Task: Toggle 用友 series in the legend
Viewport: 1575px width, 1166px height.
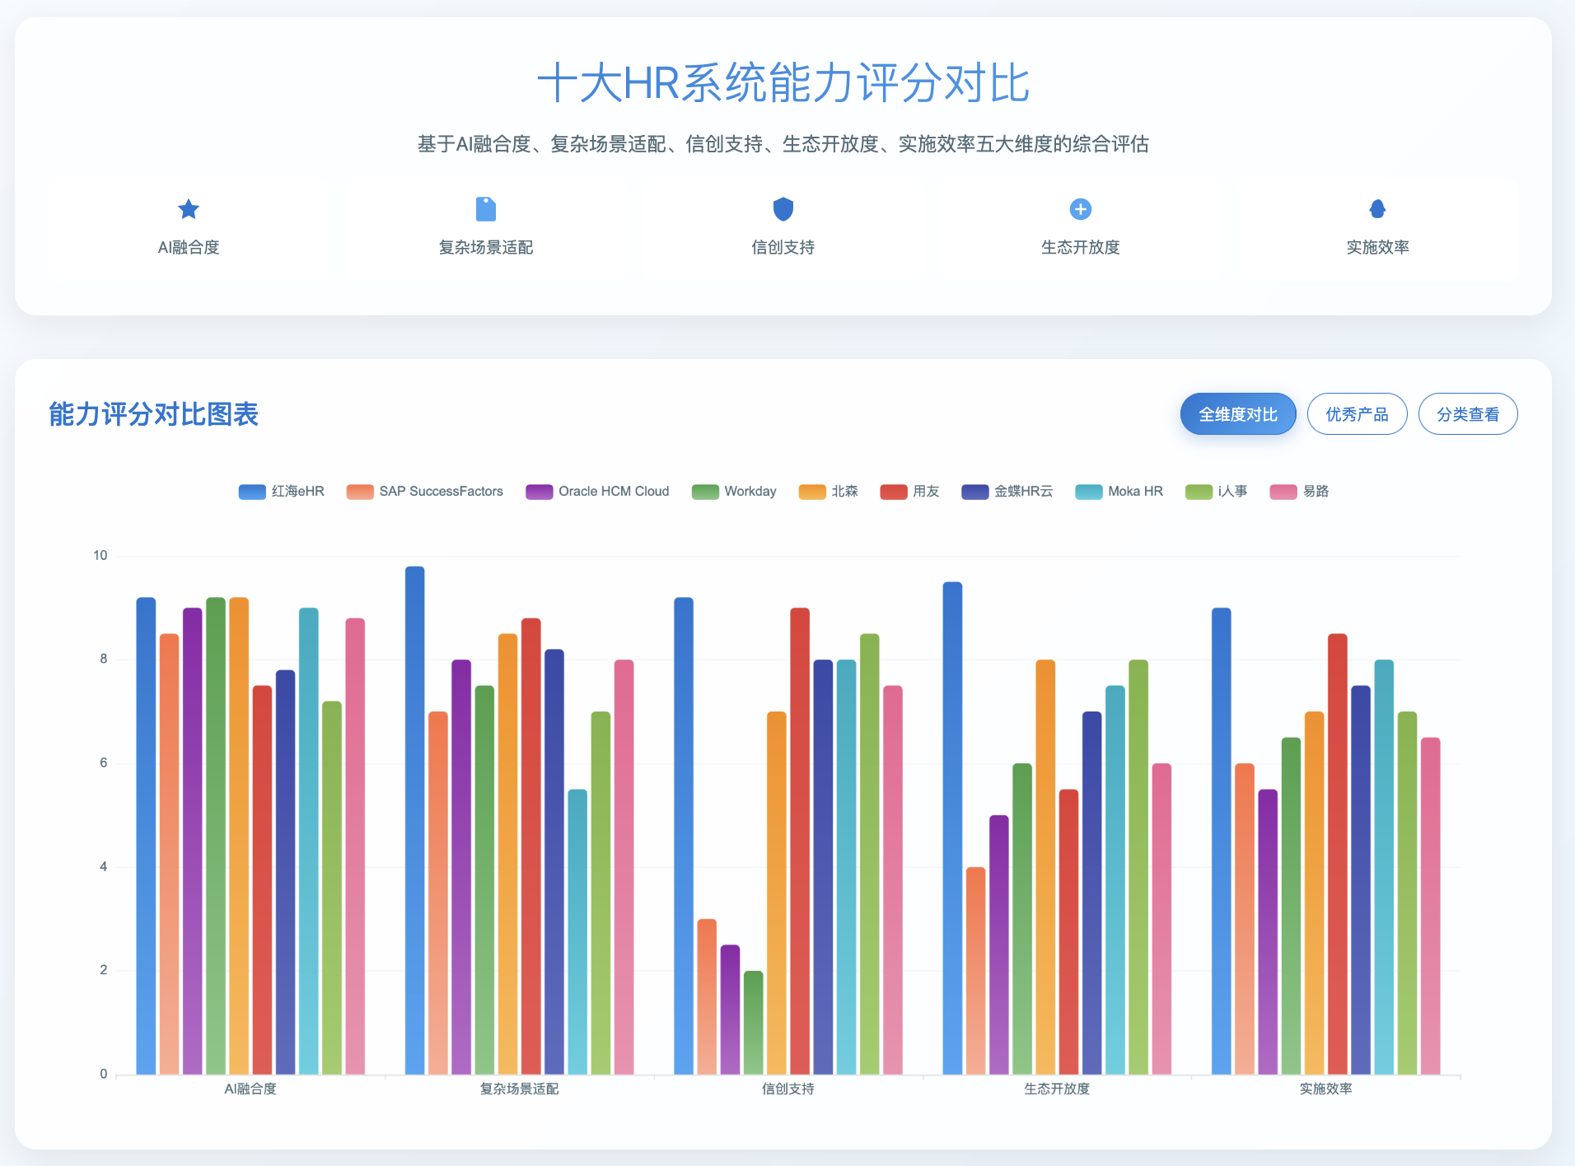Action: point(910,492)
